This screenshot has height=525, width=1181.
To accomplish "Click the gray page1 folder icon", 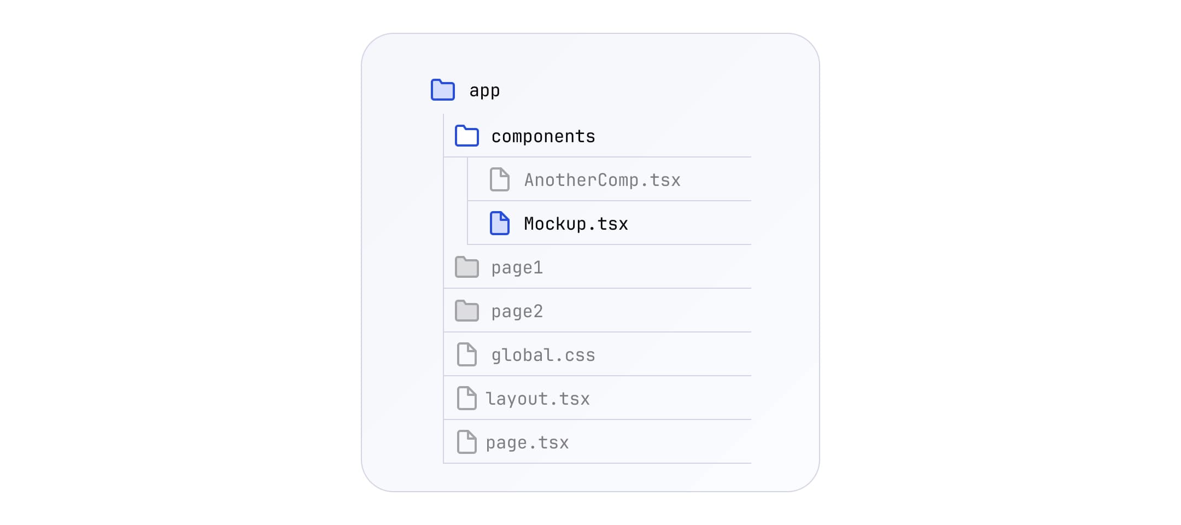I will (x=466, y=267).
